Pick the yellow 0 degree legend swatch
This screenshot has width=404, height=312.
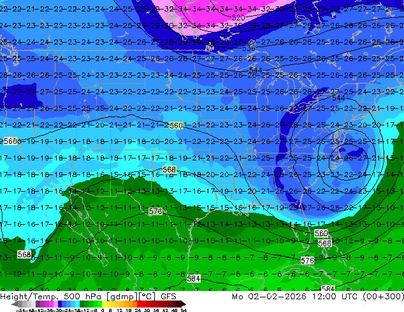click(105, 304)
